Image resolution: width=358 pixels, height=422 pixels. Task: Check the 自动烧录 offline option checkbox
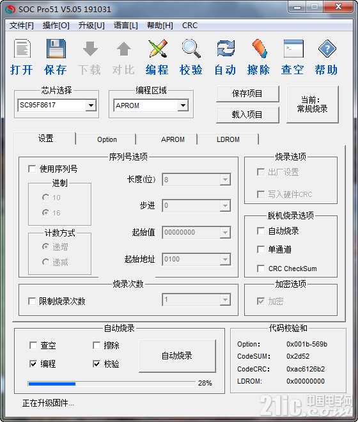261,231
